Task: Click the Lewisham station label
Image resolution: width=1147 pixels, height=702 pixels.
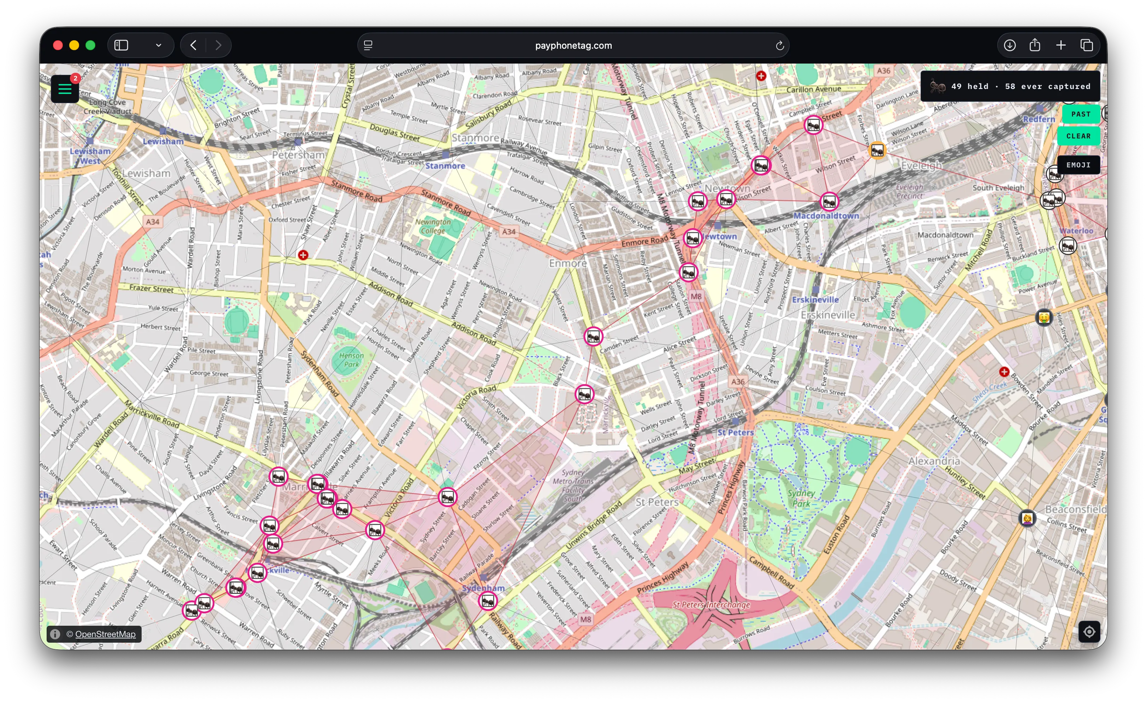Action: coord(163,142)
